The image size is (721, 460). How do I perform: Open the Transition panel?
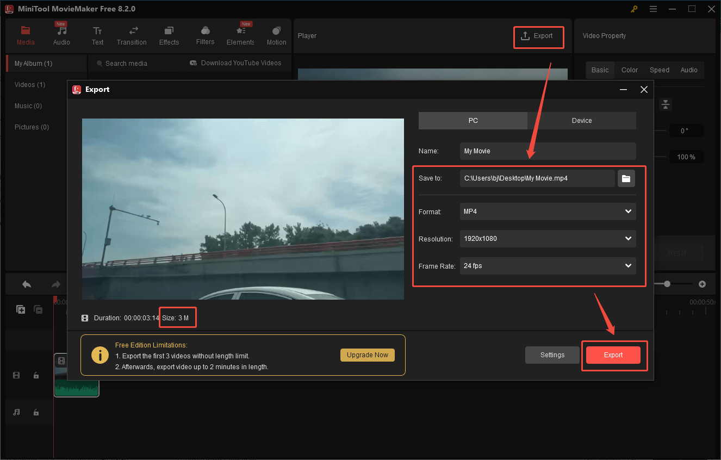[132, 34]
